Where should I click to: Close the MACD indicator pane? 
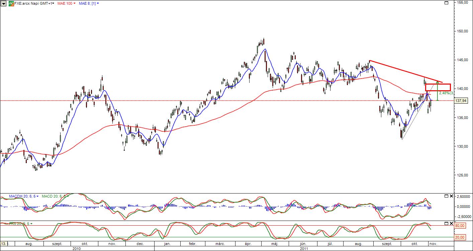point(451,196)
